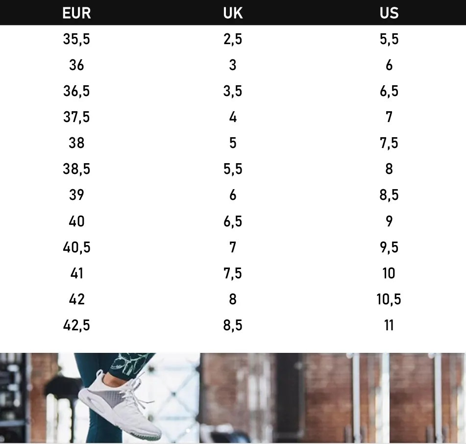Click EUR size 41 cell
The image size is (466, 444).
click(x=76, y=273)
